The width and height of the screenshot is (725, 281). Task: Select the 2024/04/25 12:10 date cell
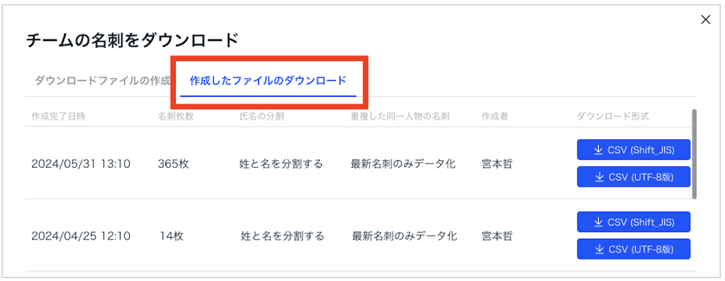tap(80, 235)
